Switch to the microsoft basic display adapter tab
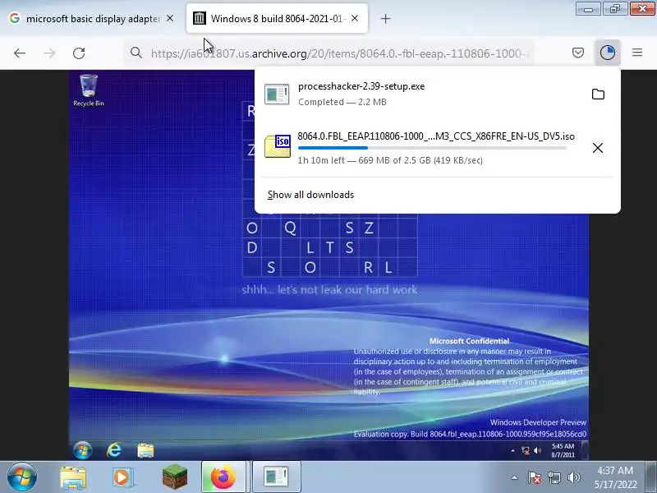The width and height of the screenshot is (657, 493). tap(91, 18)
